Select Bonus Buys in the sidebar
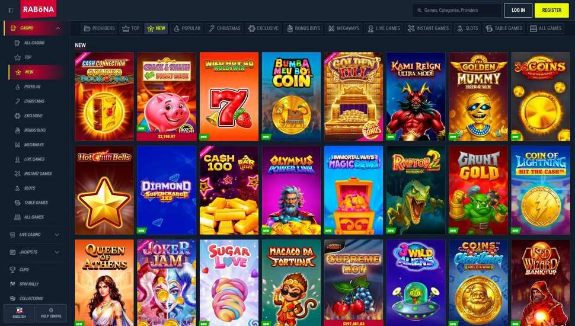 [x=36, y=130]
